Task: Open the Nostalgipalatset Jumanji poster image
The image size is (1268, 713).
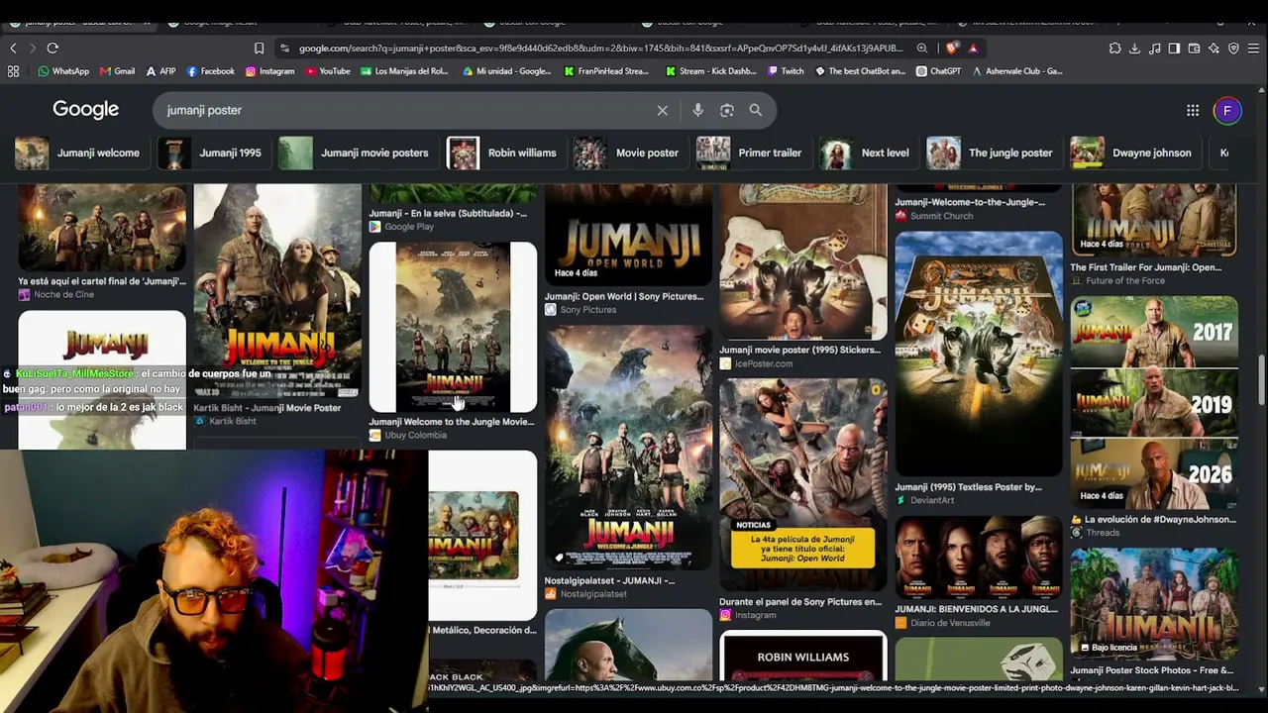Action: (628, 448)
